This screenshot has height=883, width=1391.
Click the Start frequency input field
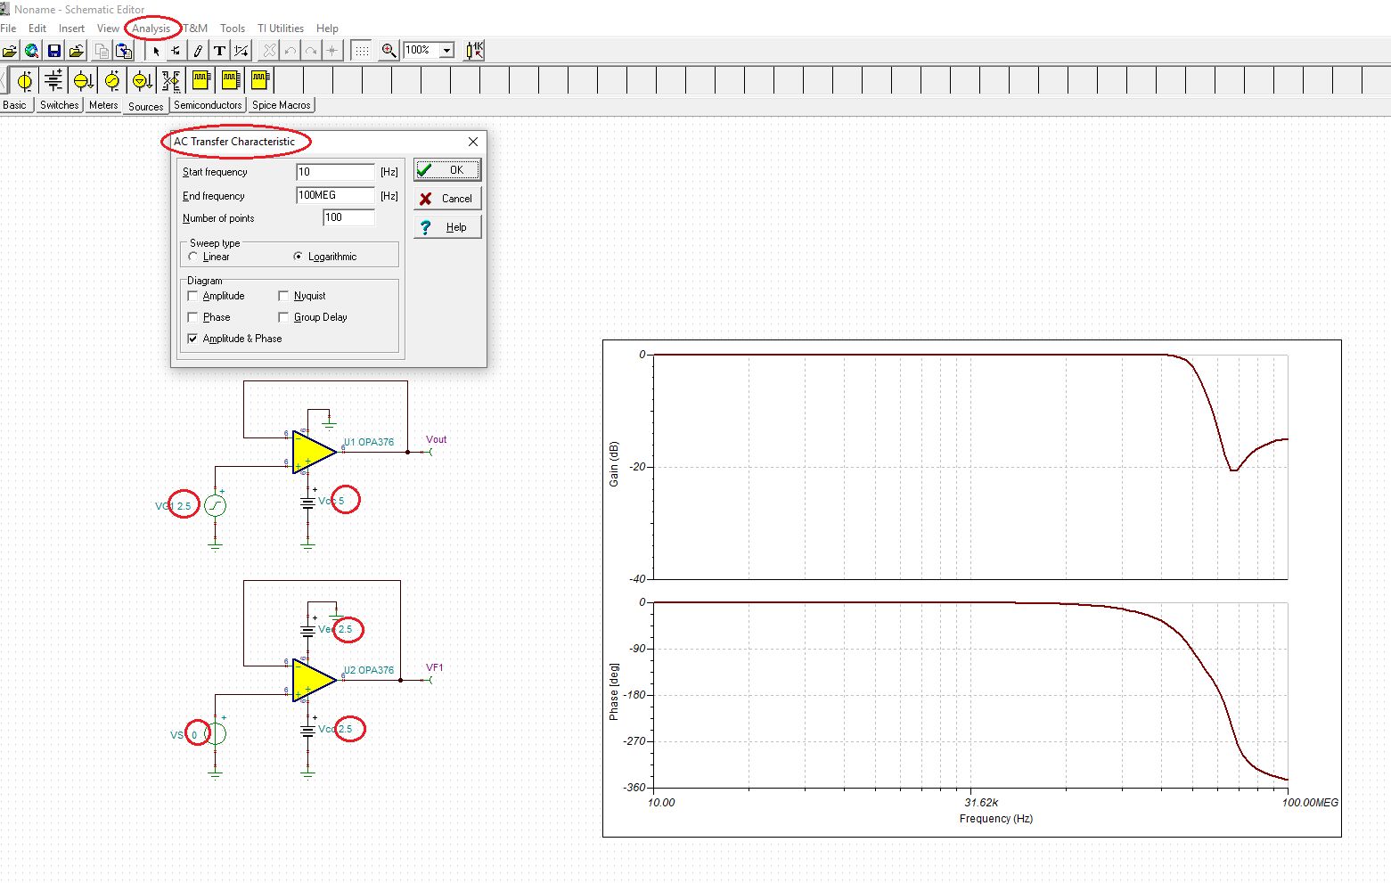point(336,172)
